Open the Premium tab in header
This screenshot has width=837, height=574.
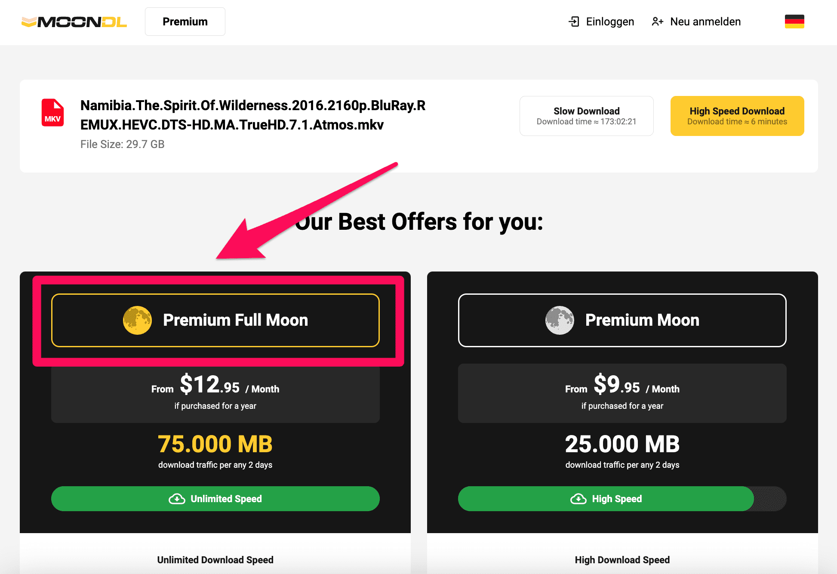(x=185, y=22)
